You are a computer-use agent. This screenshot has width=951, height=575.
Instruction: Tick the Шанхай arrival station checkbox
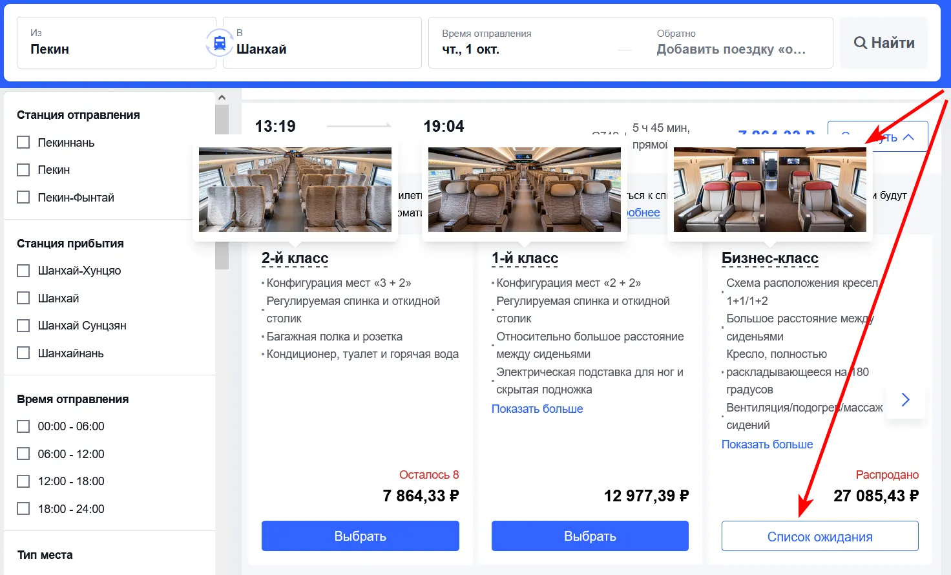point(23,298)
